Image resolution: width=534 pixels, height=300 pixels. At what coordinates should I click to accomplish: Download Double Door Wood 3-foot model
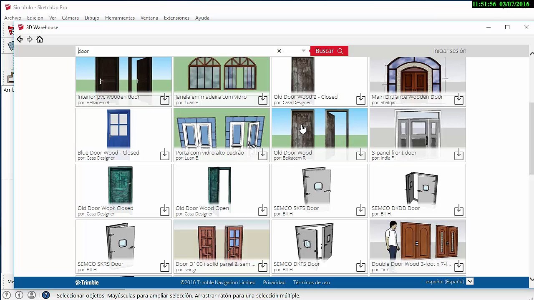coord(459,266)
